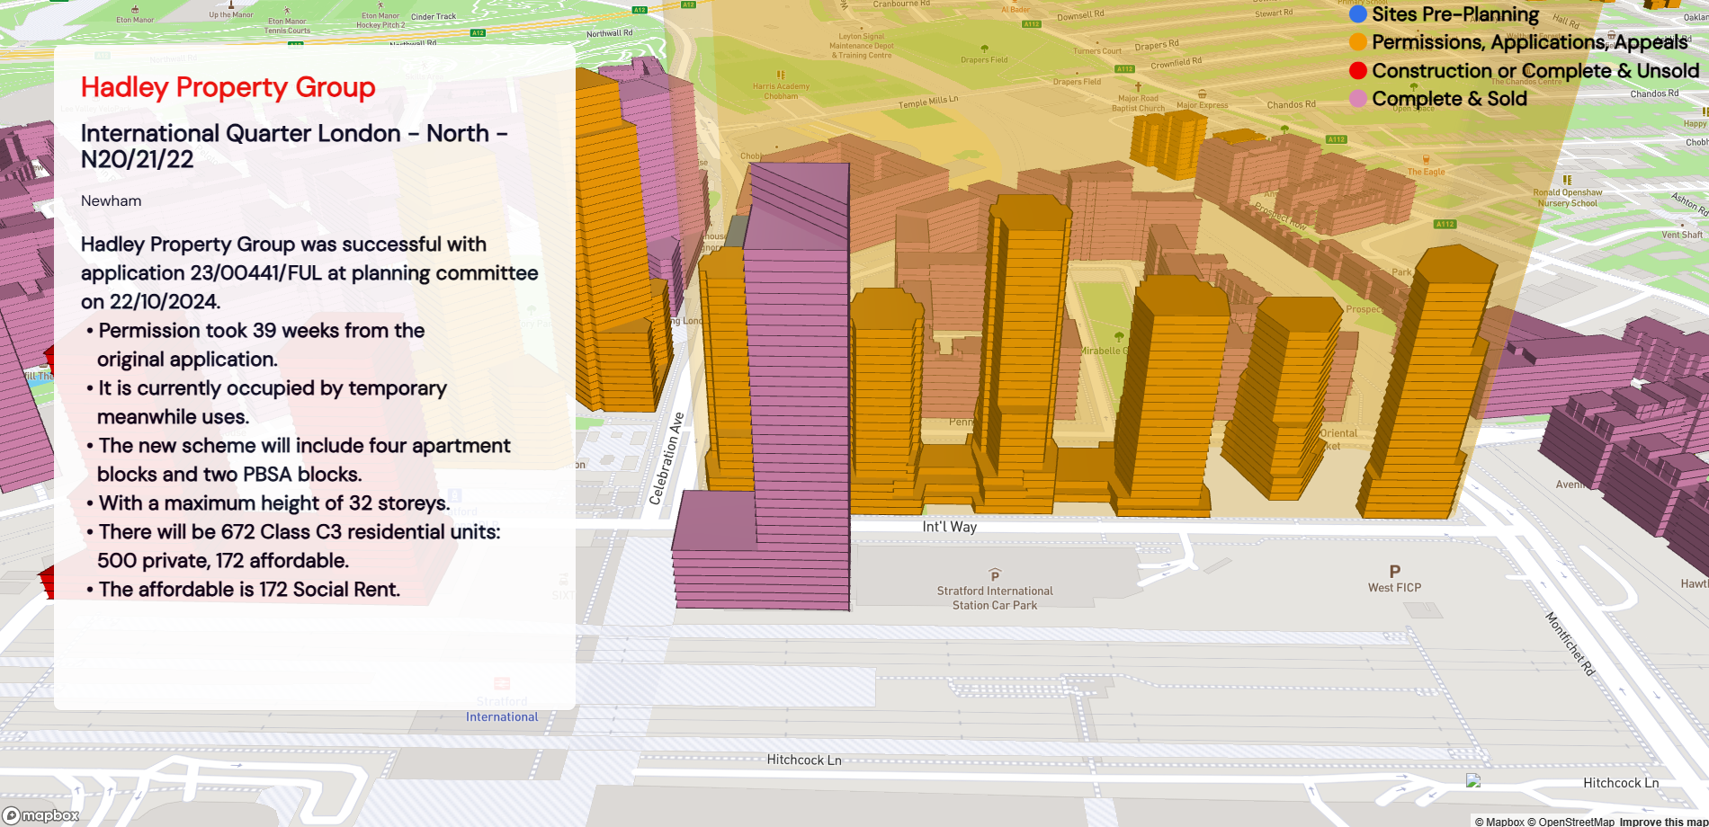Click the Drapers Field park icon
The image size is (1709, 827).
[x=984, y=49]
